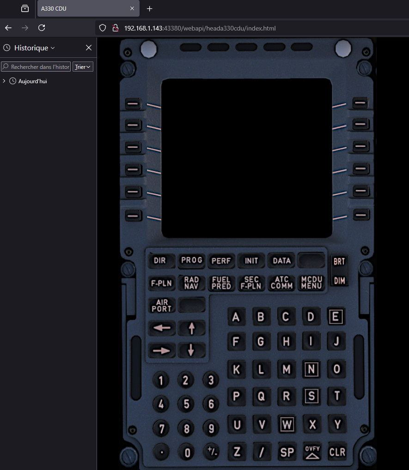409x470 pixels.
Task: Click the browser back arrow
Action: [8, 28]
